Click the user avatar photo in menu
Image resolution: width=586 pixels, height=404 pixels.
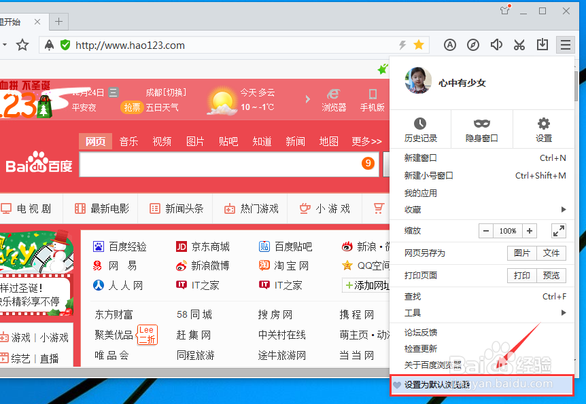click(x=418, y=80)
